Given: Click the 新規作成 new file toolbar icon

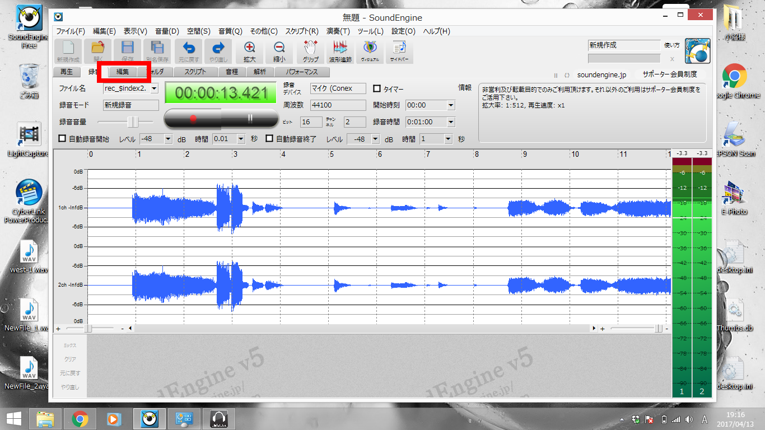Looking at the screenshot, I should click(x=68, y=51).
